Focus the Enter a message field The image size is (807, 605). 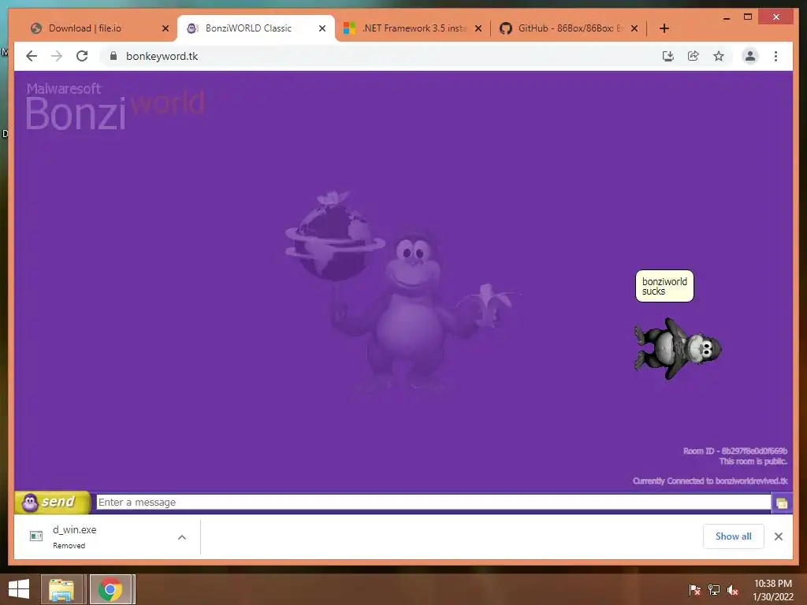tap(433, 502)
